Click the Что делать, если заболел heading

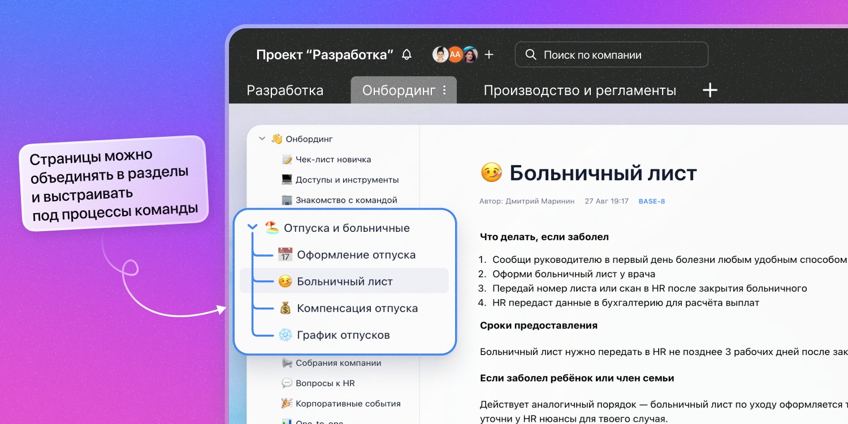(x=544, y=237)
